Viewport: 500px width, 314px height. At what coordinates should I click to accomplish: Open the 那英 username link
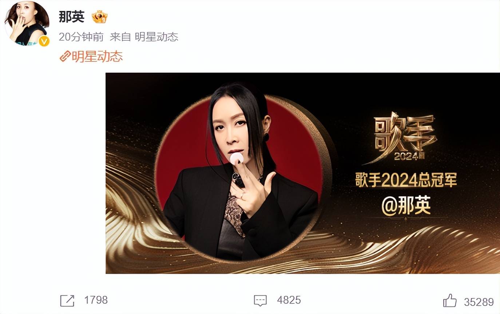[x=72, y=17]
